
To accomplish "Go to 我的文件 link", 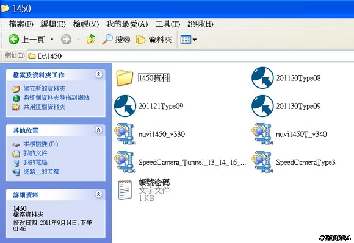I will coord(35,153).
